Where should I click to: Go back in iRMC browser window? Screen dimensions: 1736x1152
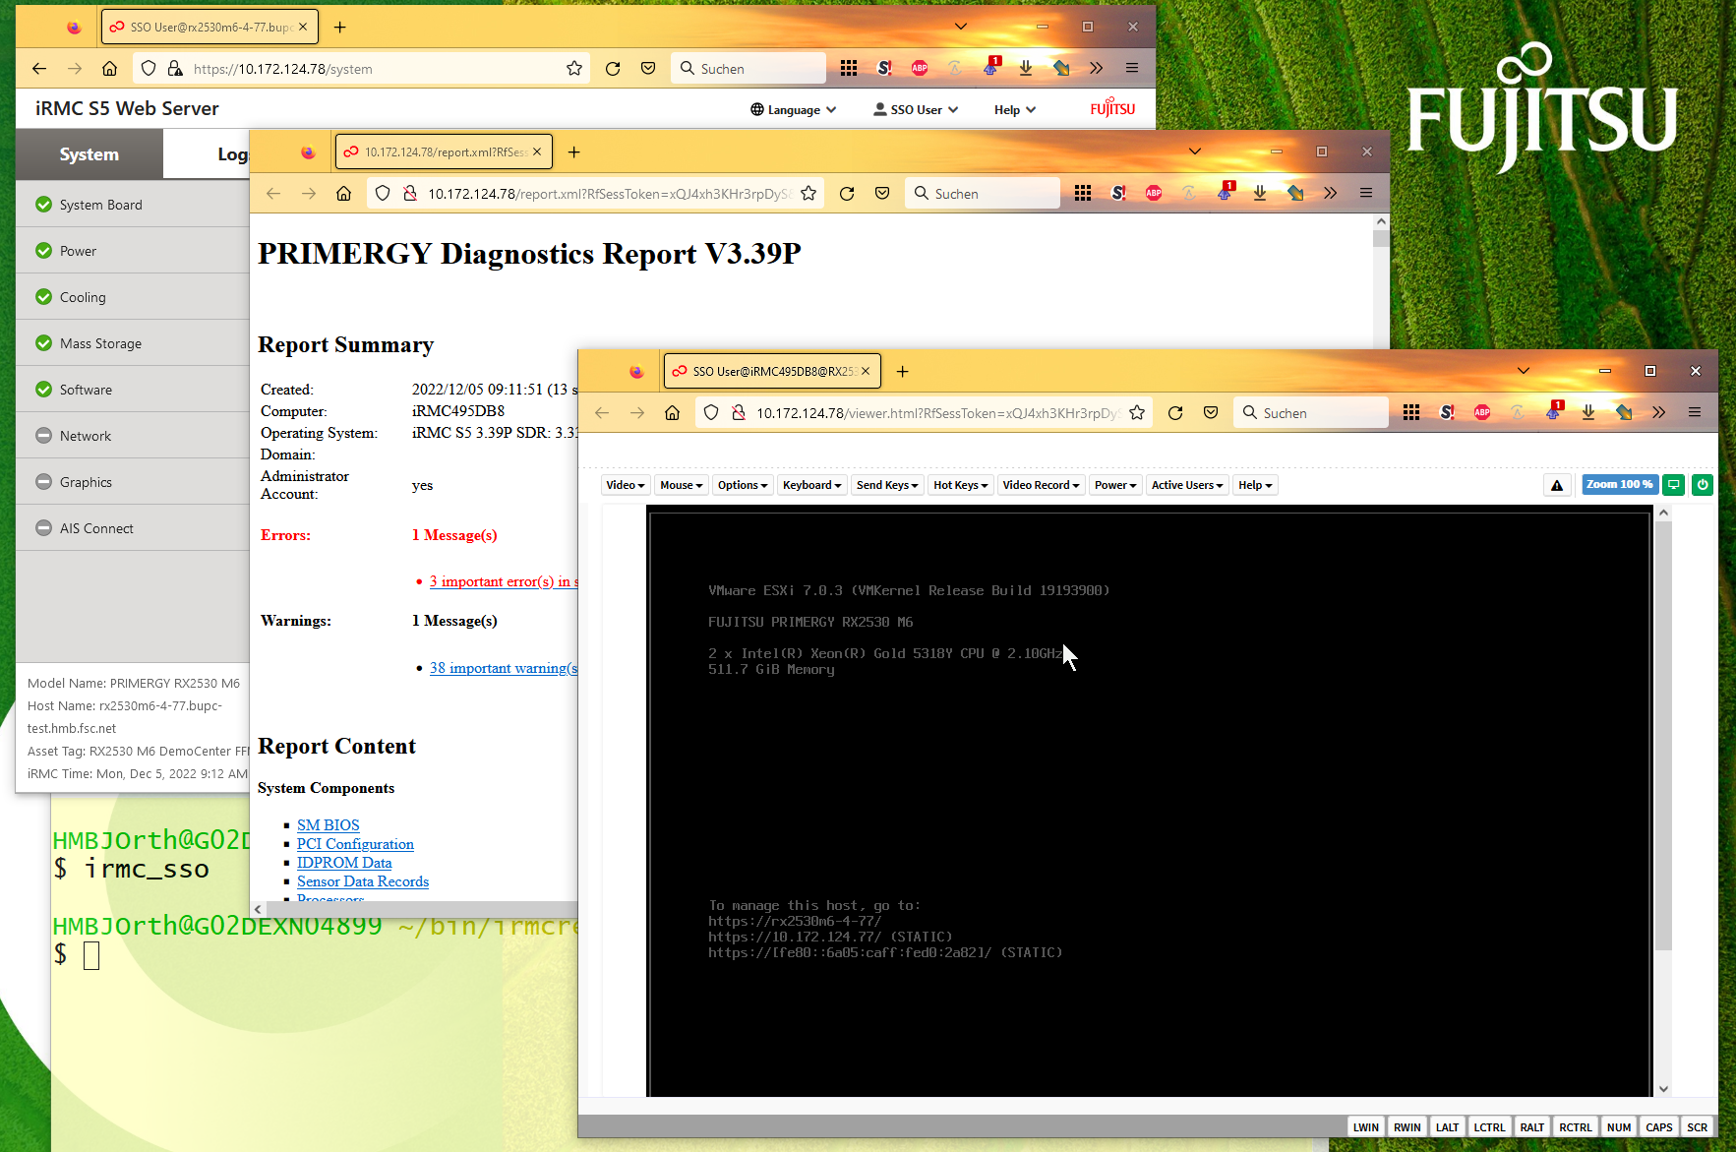coord(39,69)
